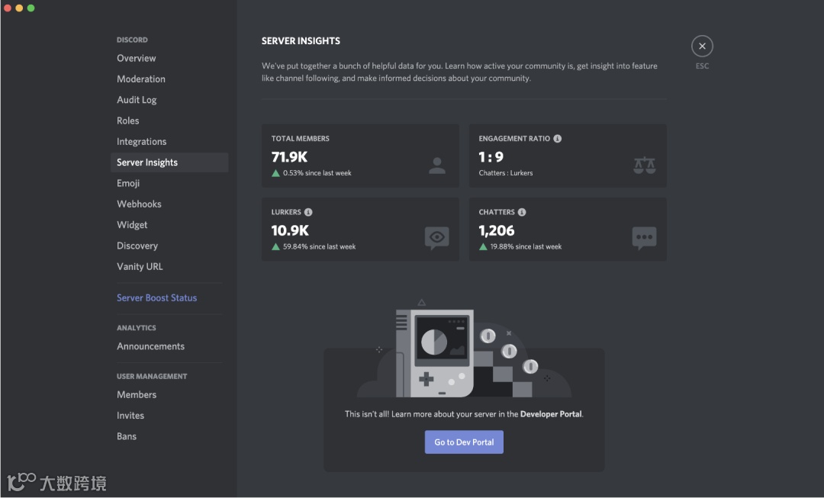824x498 pixels.
Task: Open the Bans page
Action: [127, 436]
